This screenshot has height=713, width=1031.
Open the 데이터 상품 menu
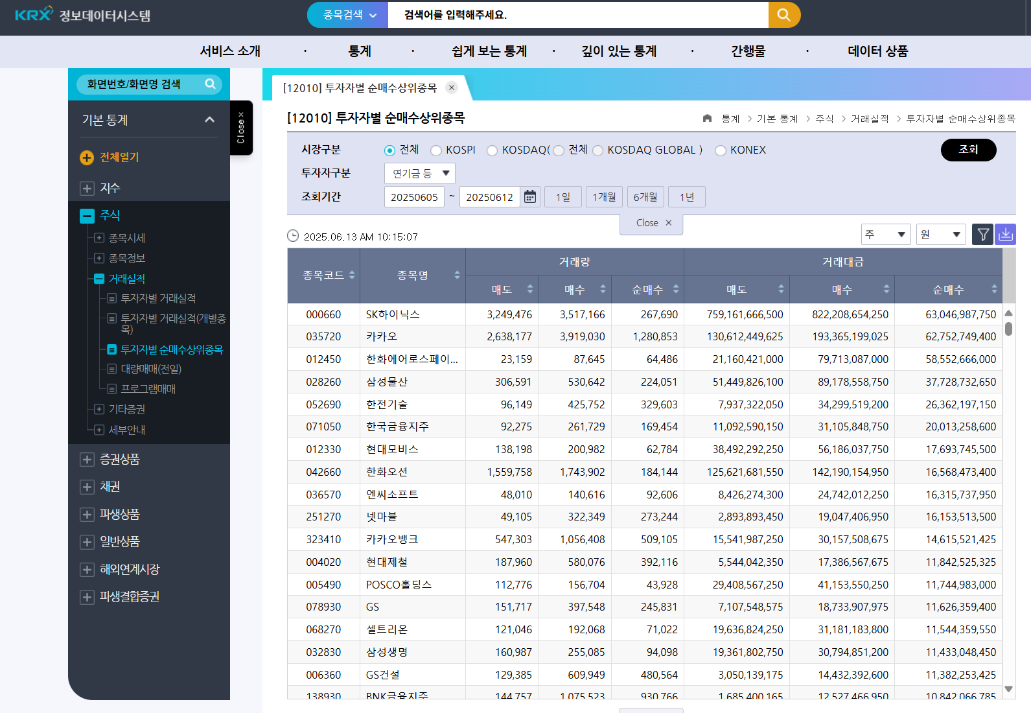coord(878,51)
